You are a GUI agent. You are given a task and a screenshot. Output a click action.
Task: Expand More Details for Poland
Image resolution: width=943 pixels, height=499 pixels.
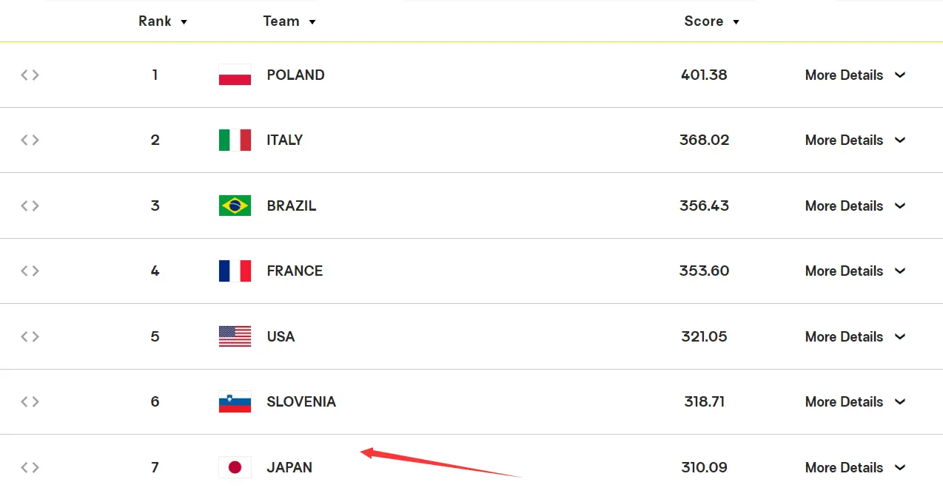855,75
